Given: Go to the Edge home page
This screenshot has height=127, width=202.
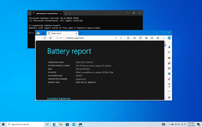Looking at the screenshot, I should (x=50, y=38).
